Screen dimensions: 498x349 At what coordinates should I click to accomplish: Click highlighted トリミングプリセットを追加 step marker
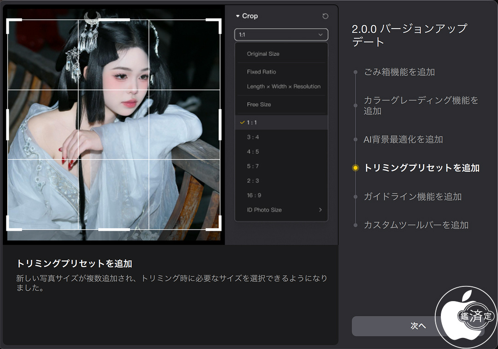pos(355,168)
